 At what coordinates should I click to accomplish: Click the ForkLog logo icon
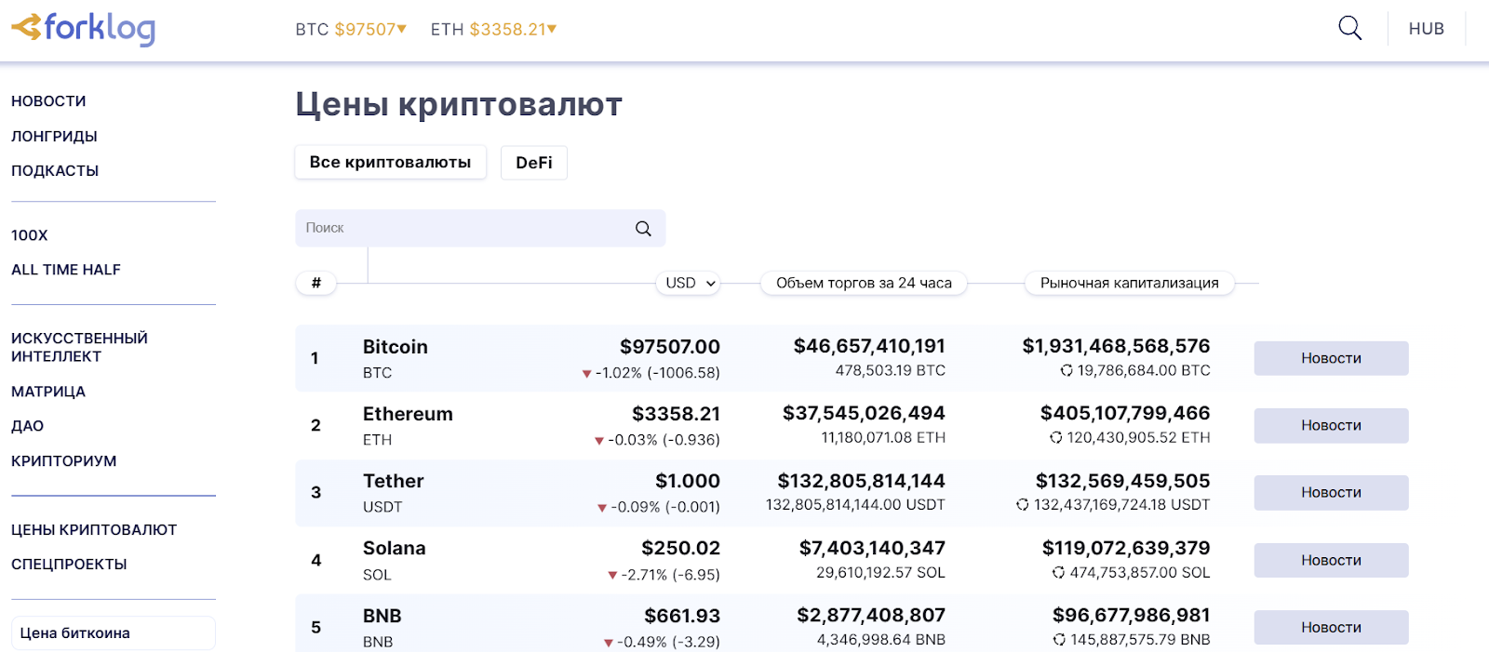(x=28, y=28)
